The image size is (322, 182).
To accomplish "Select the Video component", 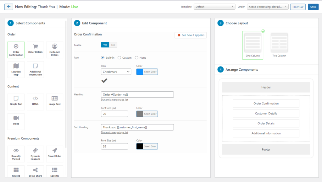I will 16,121.
